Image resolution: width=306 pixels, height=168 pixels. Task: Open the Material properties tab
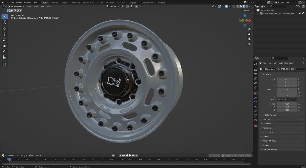(x=256, y=120)
